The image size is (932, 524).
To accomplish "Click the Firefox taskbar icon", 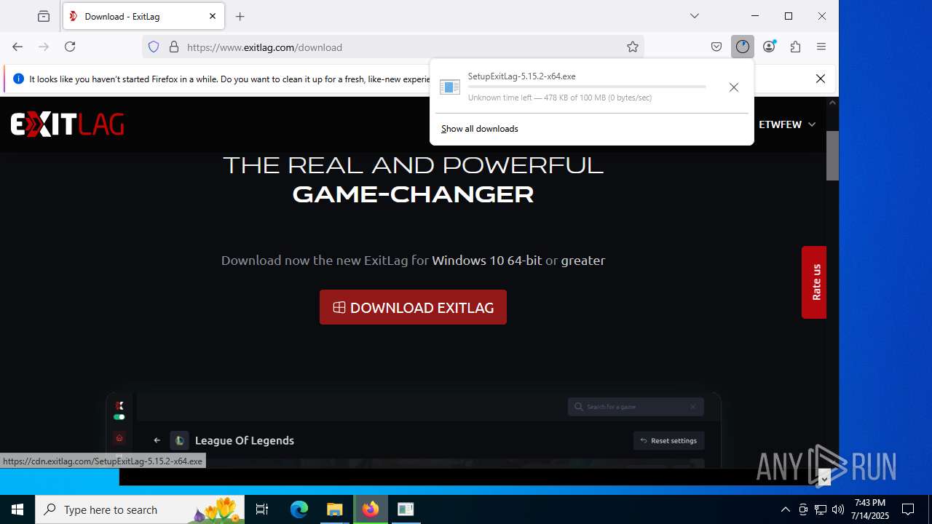I will tap(371, 509).
